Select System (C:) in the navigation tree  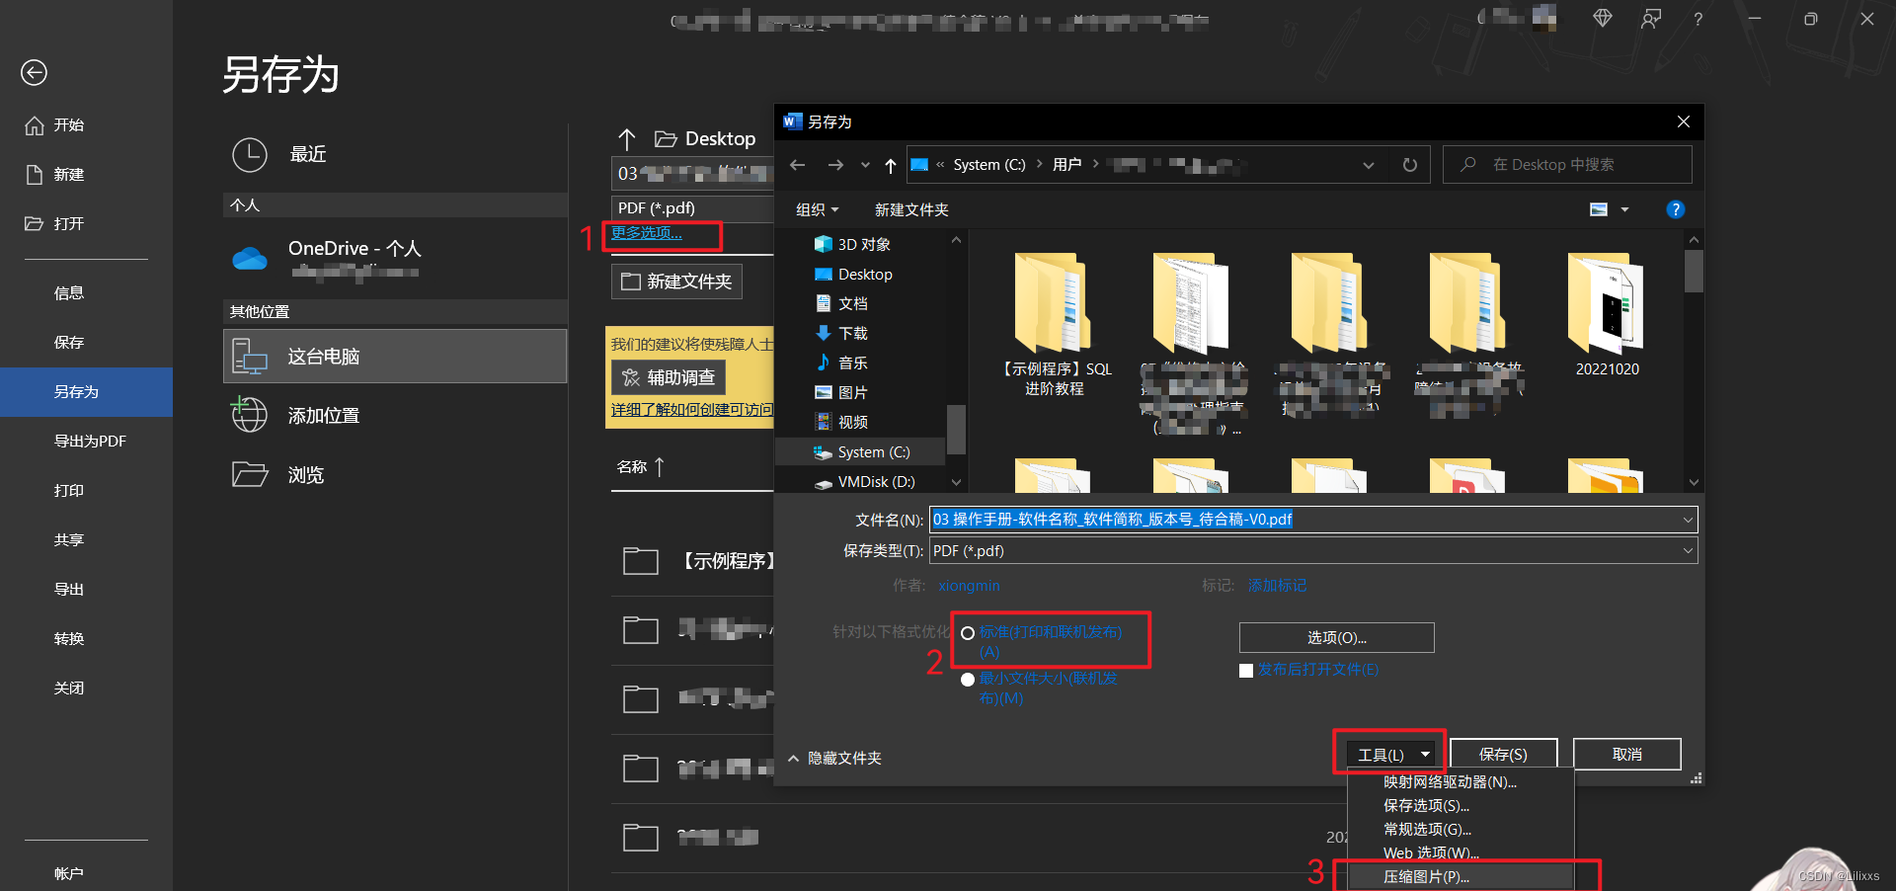pyautogui.click(x=861, y=451)
